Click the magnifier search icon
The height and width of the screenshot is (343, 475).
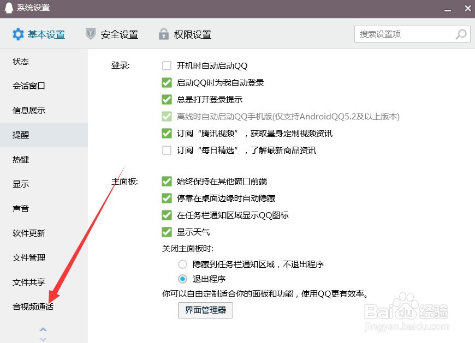[461, 34]
